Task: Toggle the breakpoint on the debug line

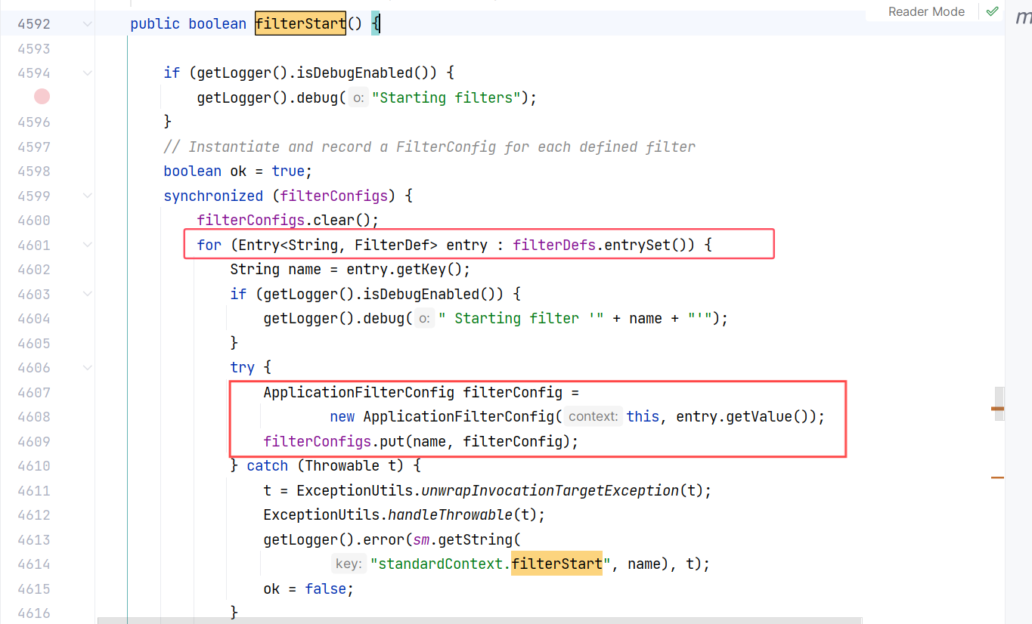Action: click(x=42, y=97)
